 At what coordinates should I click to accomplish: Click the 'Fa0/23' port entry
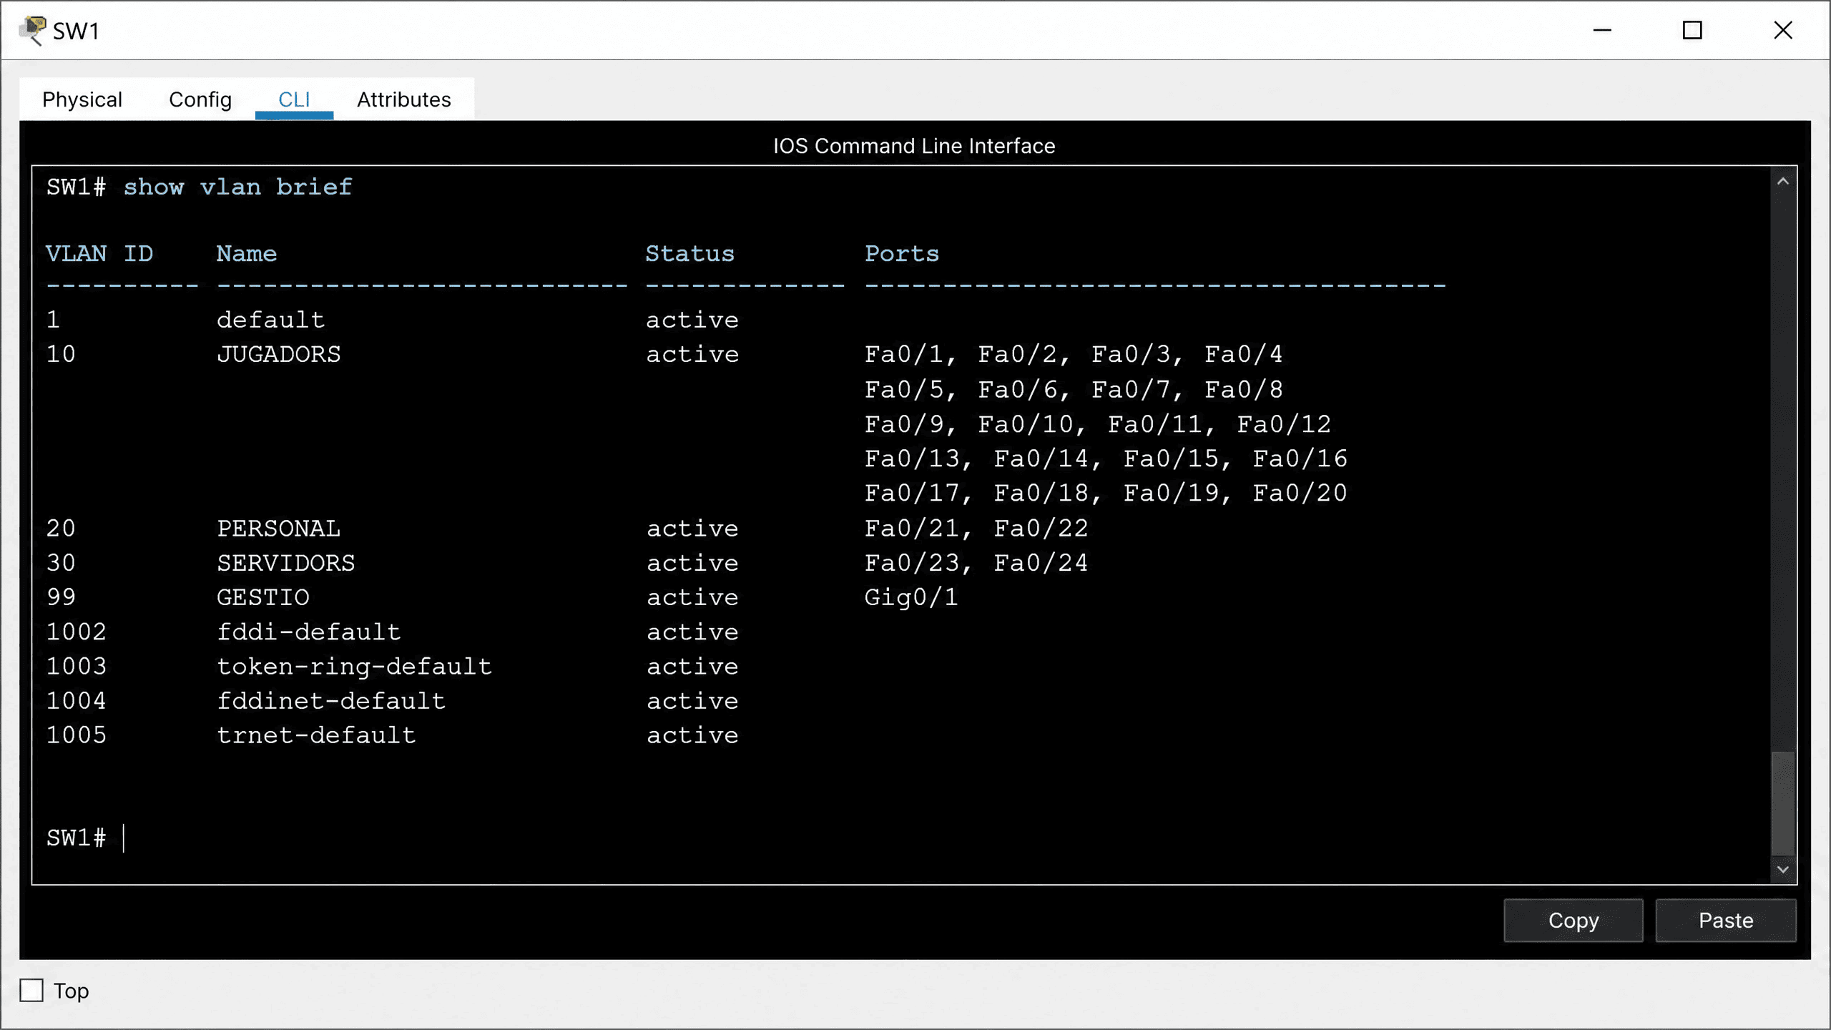point(912,563)
